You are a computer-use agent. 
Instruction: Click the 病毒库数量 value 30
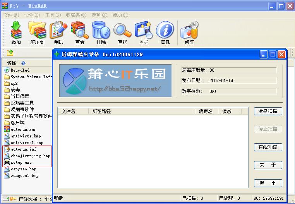coord(212,70)
